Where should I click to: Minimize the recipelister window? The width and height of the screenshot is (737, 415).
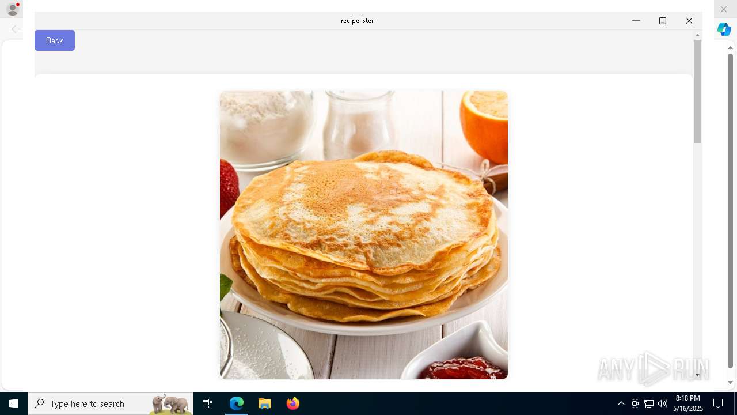636,21
